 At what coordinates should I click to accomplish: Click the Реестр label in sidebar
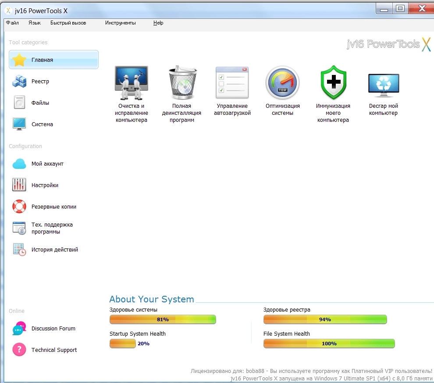pyautogui.click(x=40, y=82)
